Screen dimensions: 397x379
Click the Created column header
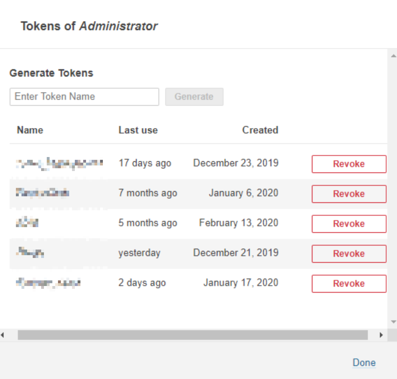[260, 130]
